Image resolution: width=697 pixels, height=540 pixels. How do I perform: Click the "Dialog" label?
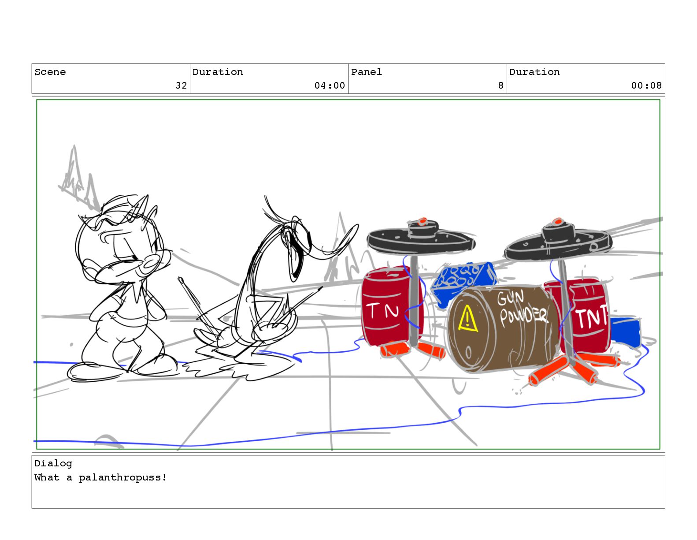53,463
